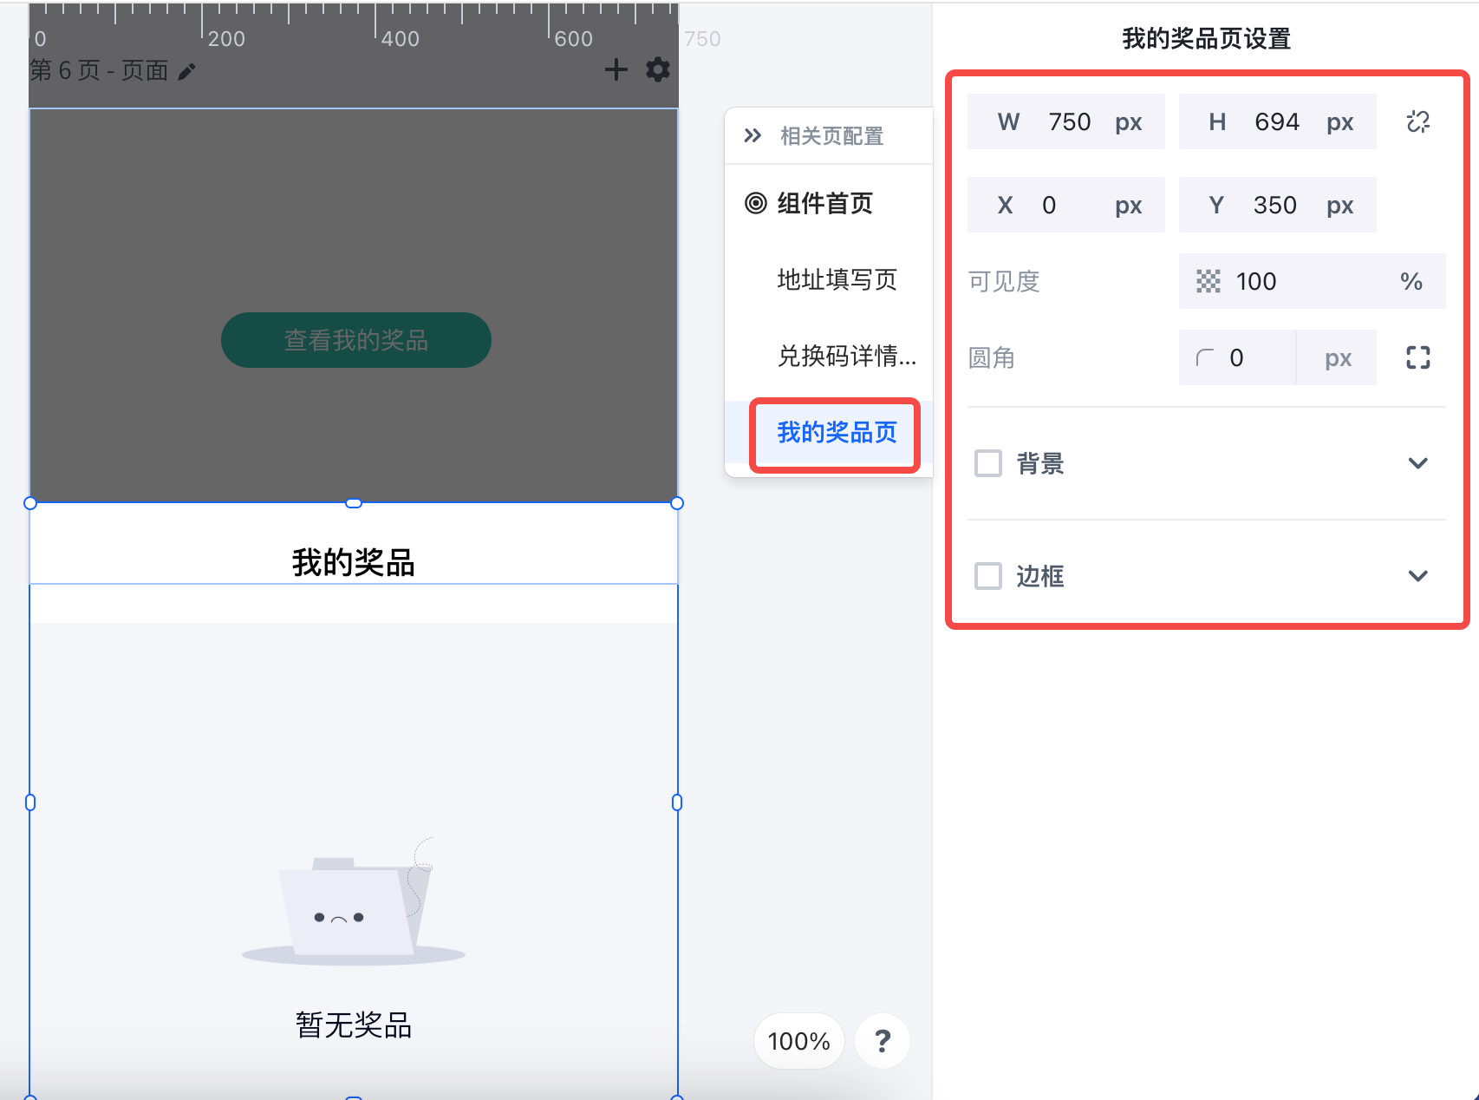Select the 我的奖品 title text on canvas
The image size is (1479, 1100).
click(354, 562)
